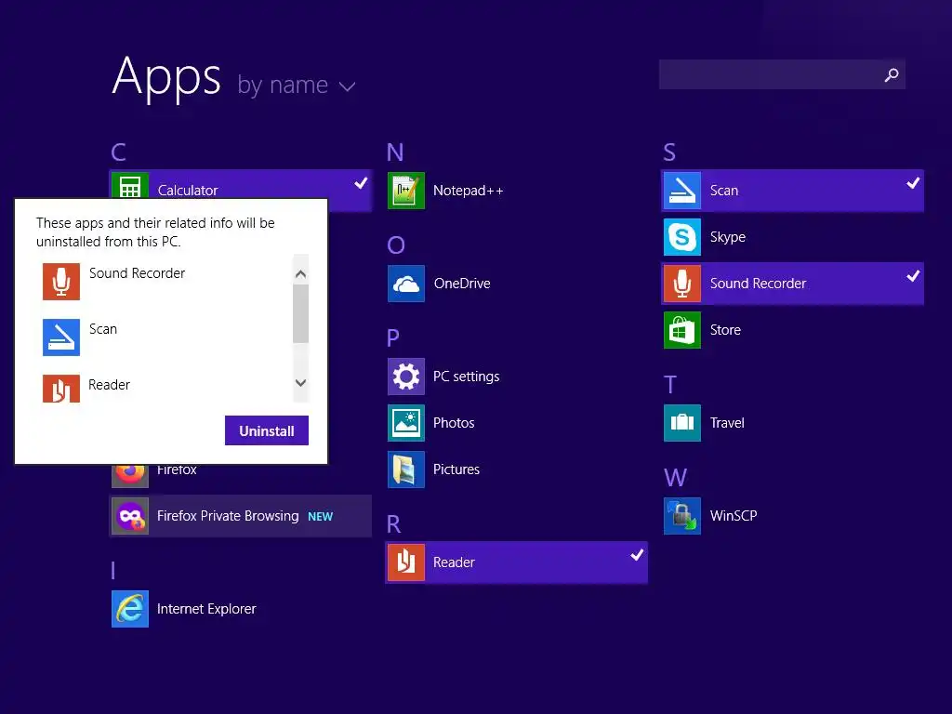Image resolution: width=952 pixels, height=714 pixels.
Task: Click 'Reader' text in the uninstall dialog
Action: (110, 385)
